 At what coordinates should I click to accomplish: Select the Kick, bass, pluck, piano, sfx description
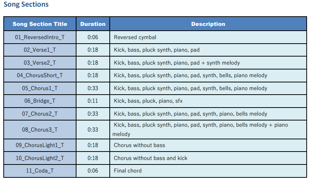pos(148,101)
